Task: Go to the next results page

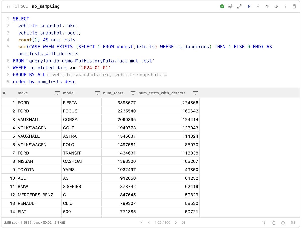Action: click(x=176, y=223)
